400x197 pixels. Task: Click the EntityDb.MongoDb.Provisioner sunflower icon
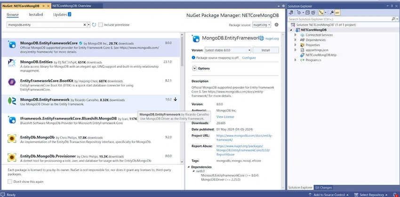[12, 157]
